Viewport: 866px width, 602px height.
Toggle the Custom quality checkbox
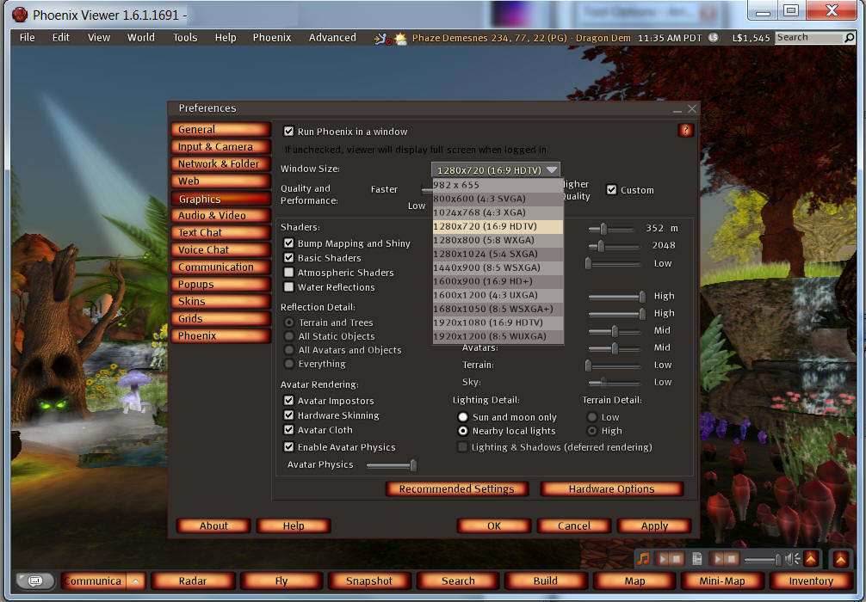pyautogui.click(x=611, y=190)
